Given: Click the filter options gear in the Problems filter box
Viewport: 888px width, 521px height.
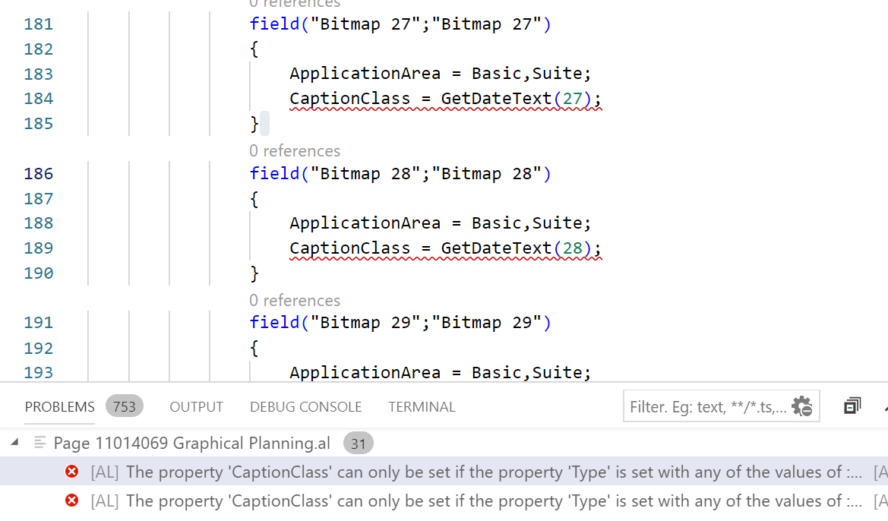Looking at the screenshot, I should point(802,406).
